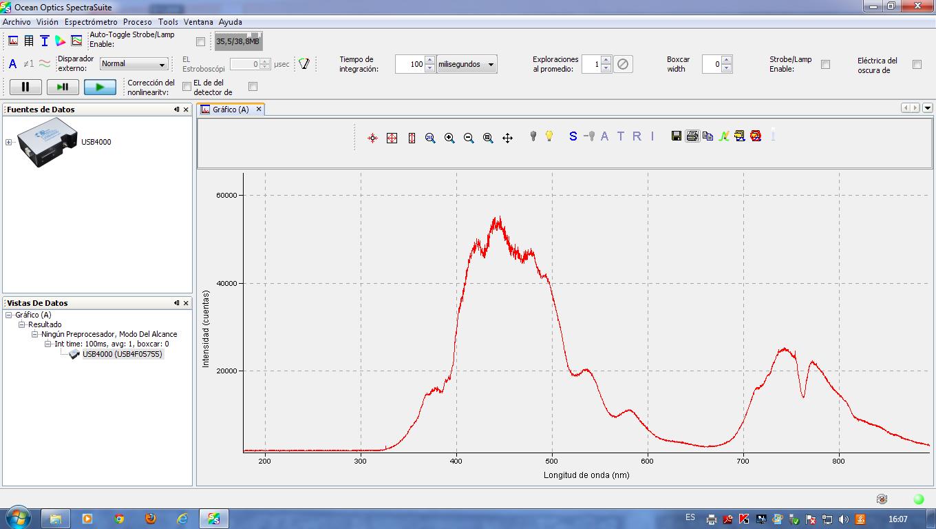936x529 pixels.
Task: Open the Proceso menu
Action: click(138, 22)
